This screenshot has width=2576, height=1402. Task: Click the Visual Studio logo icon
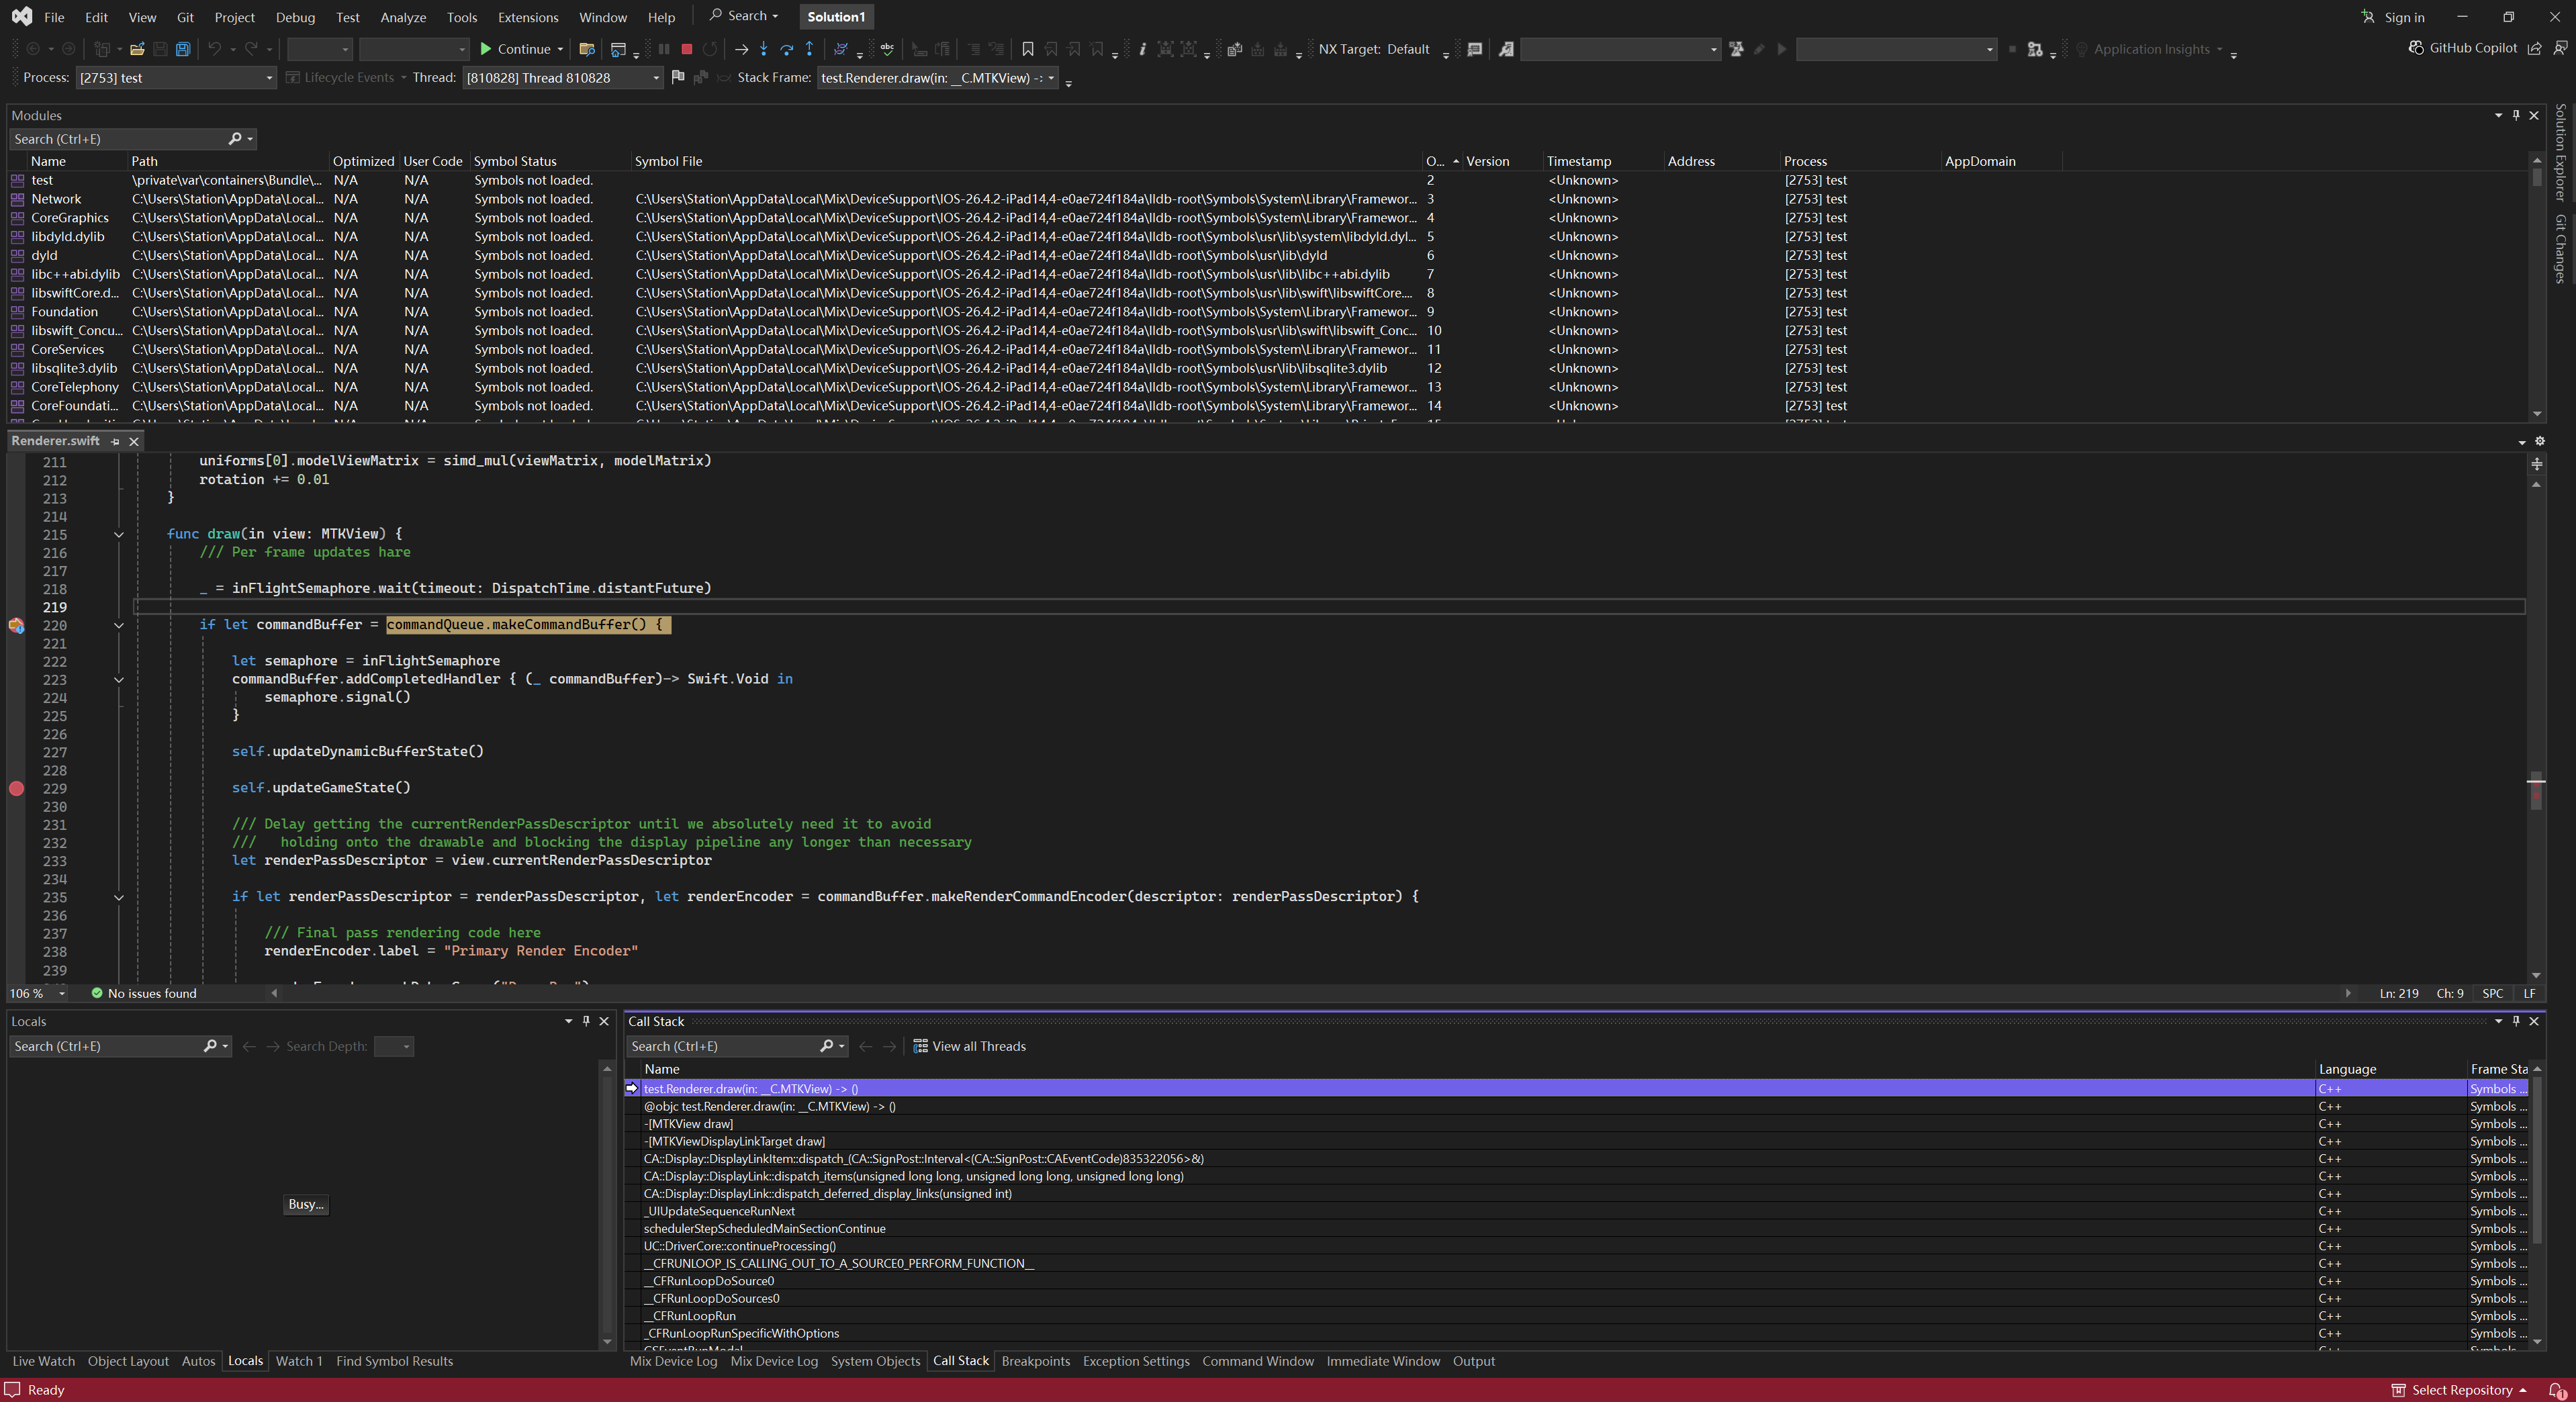click(22, 17)
